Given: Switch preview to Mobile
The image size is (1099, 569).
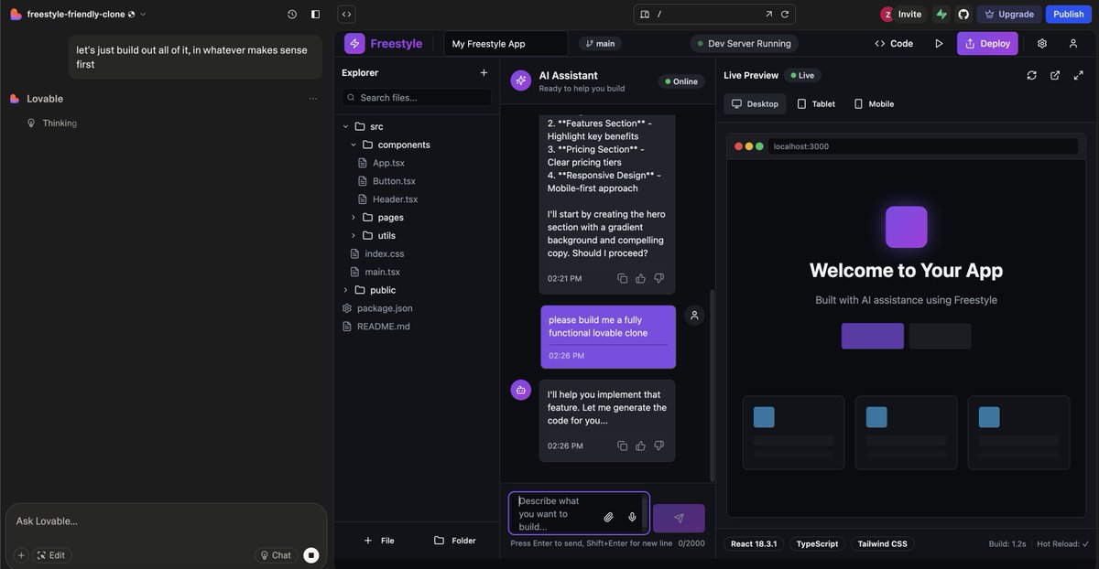Looking at the screenshot, I should pos(874,103).
